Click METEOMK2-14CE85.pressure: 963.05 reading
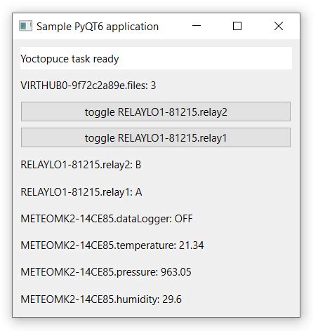The width and height of the screenshot is (318, 331). pos(106,272)
